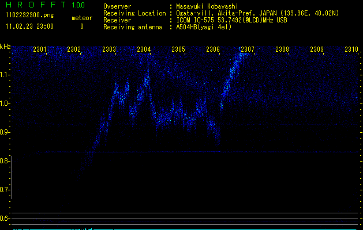Click the kHz axis unit label
This screenshot has height=230, width=363.
(5, 47)
